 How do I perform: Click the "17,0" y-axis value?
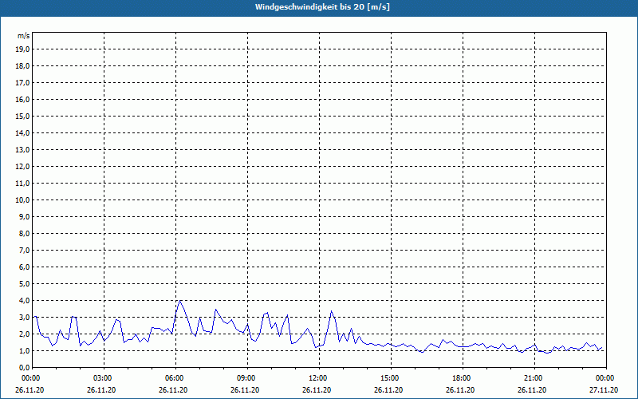pos(22,83)
